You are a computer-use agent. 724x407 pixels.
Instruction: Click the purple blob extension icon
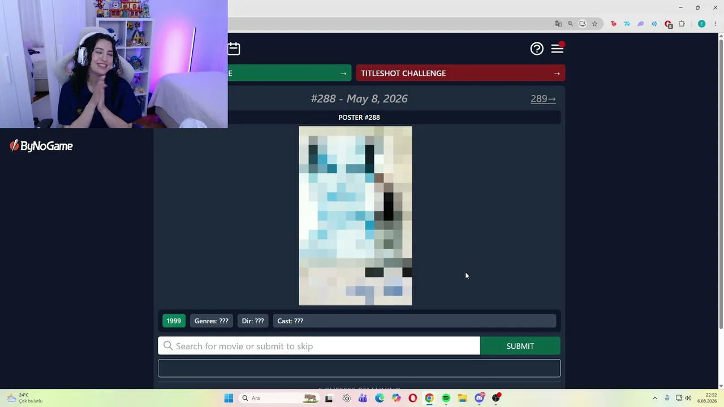[x=641, y=24]
